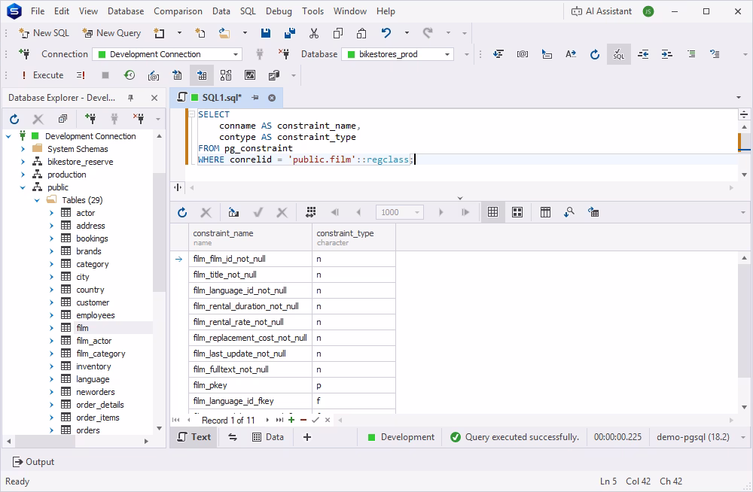Switch results to grid view
Screen dimensions: 753x492
point(492,212)
